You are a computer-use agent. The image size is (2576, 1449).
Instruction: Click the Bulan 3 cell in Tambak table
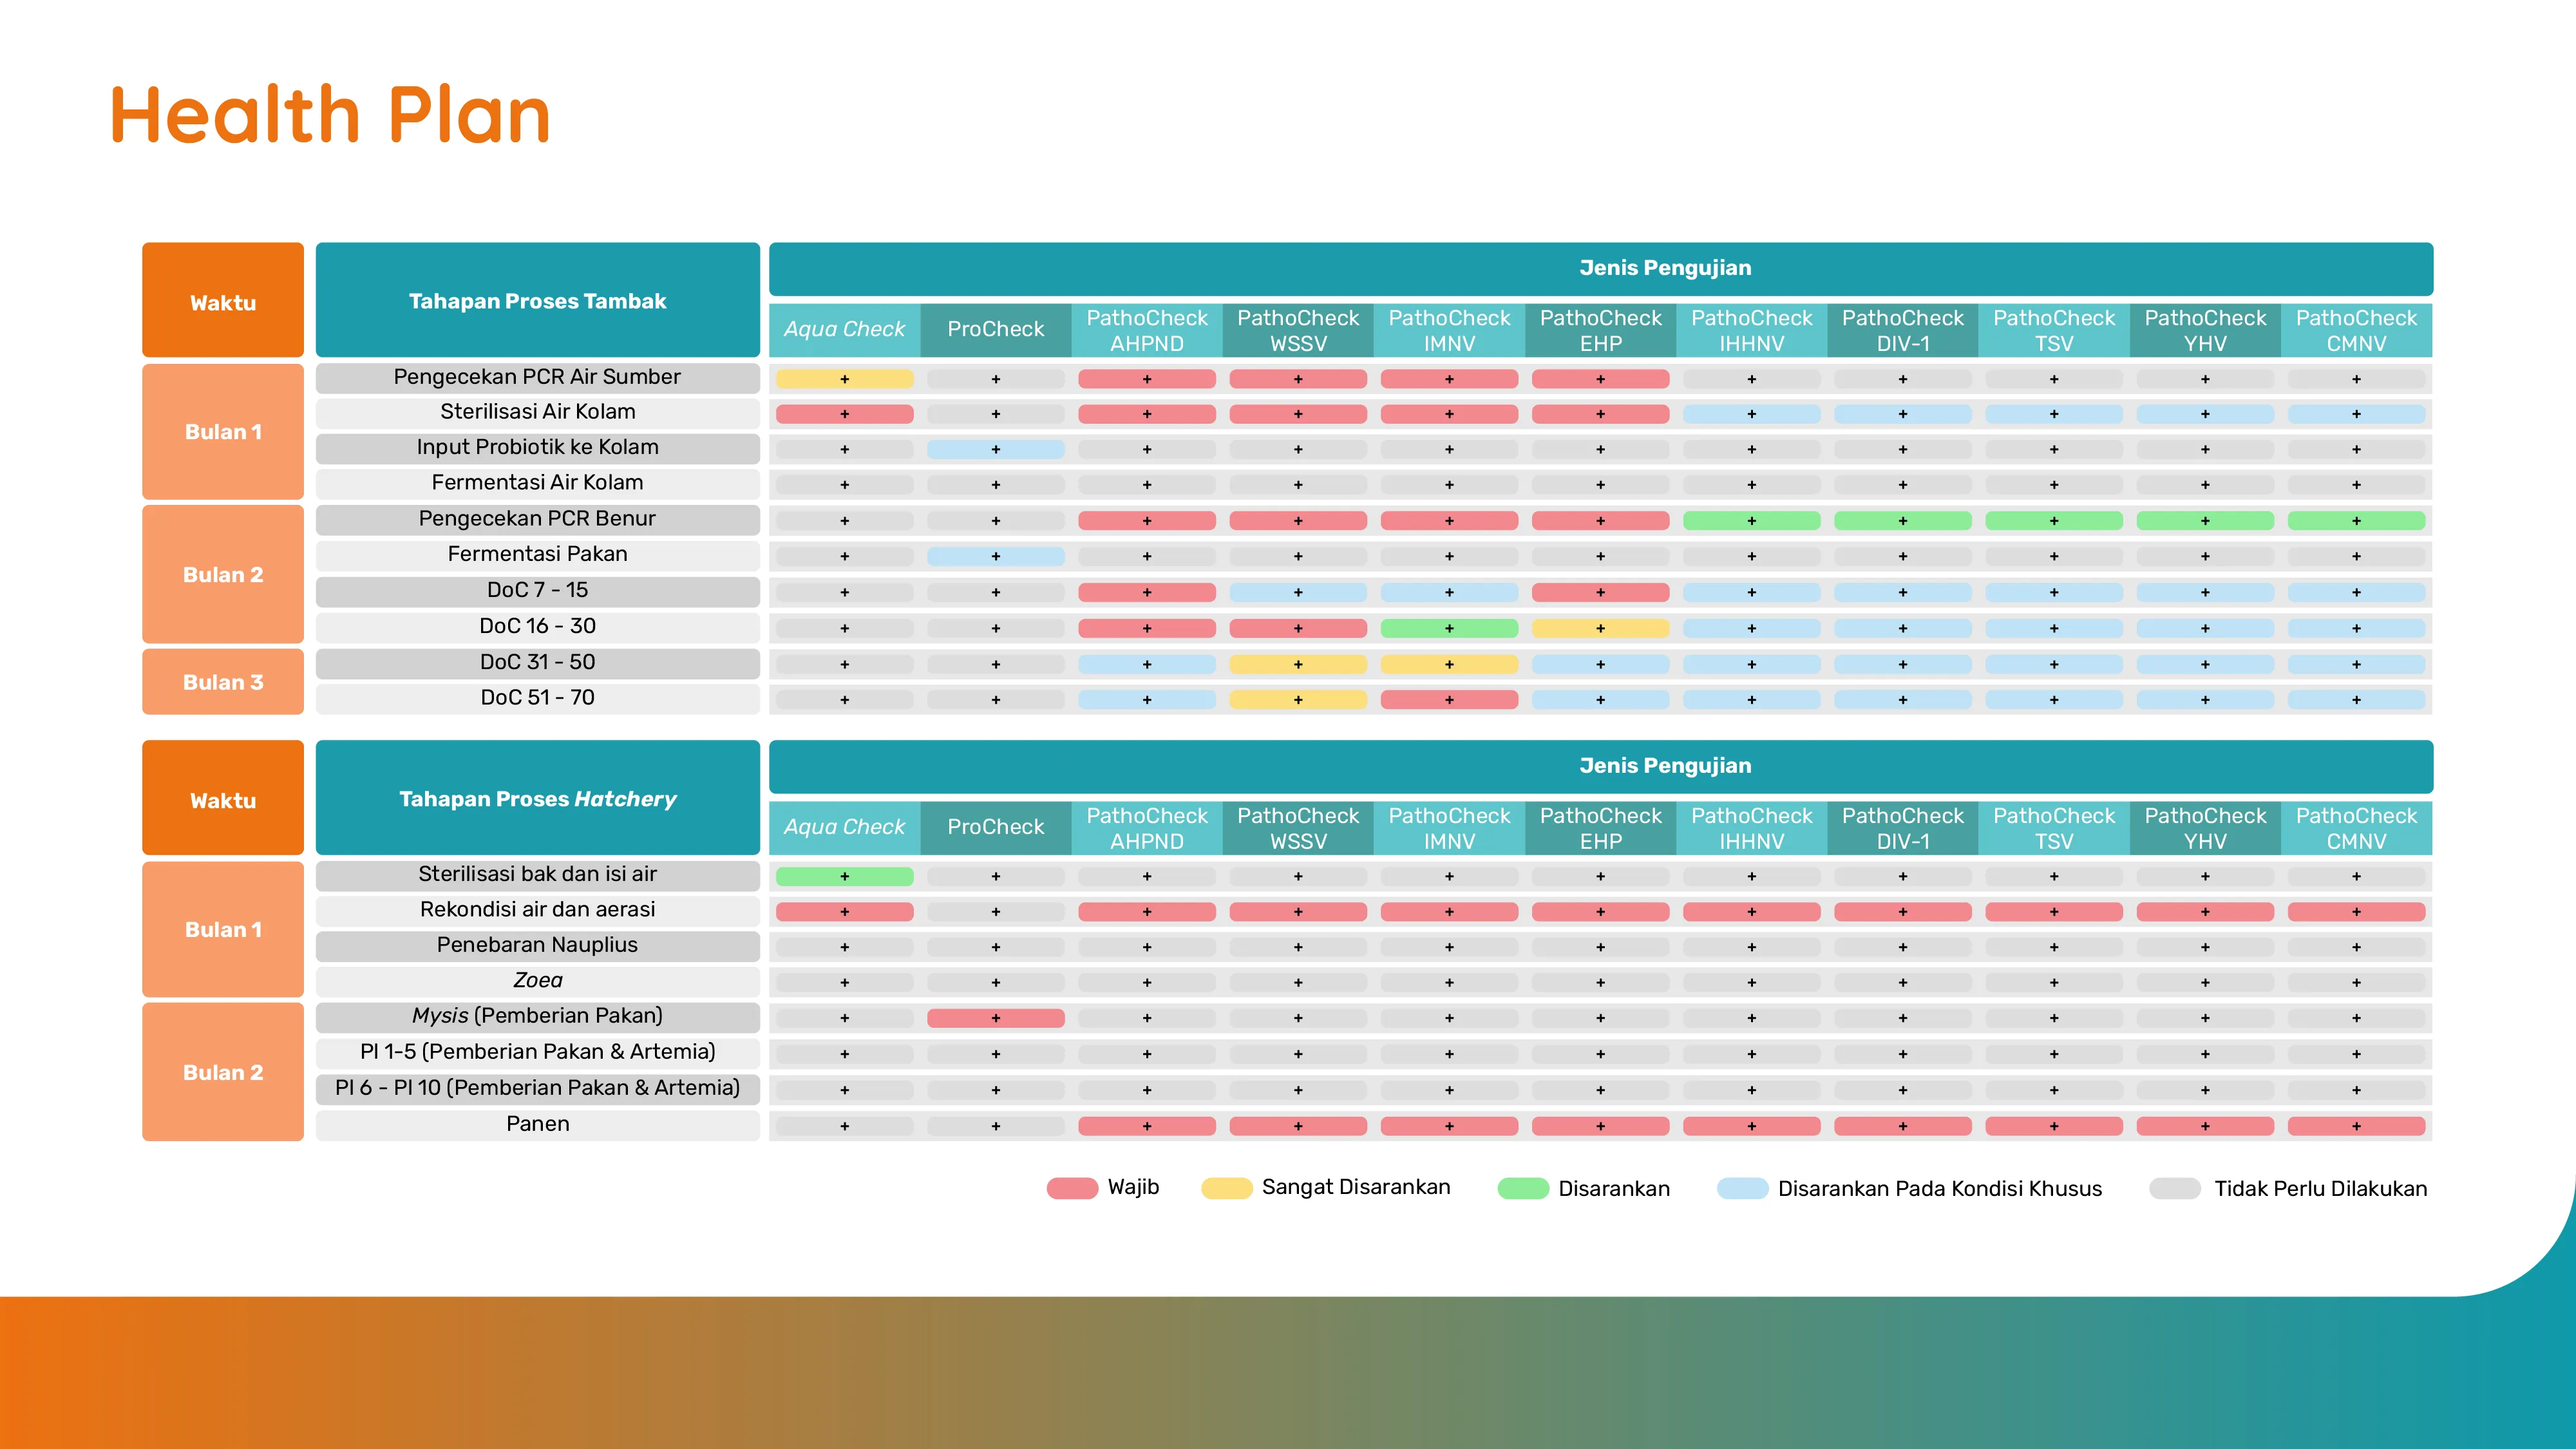tap(223, 682)
